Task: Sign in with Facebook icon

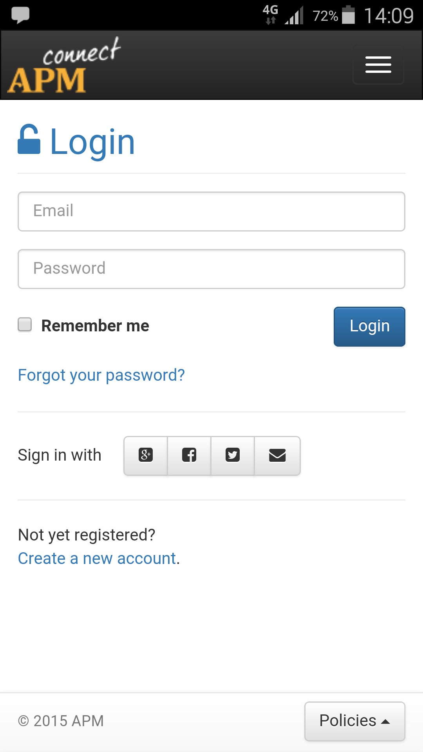Action: pyautogui.click(x=189, y=456)
